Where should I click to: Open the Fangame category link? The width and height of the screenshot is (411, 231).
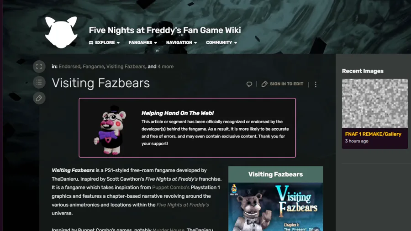[93, 67]
